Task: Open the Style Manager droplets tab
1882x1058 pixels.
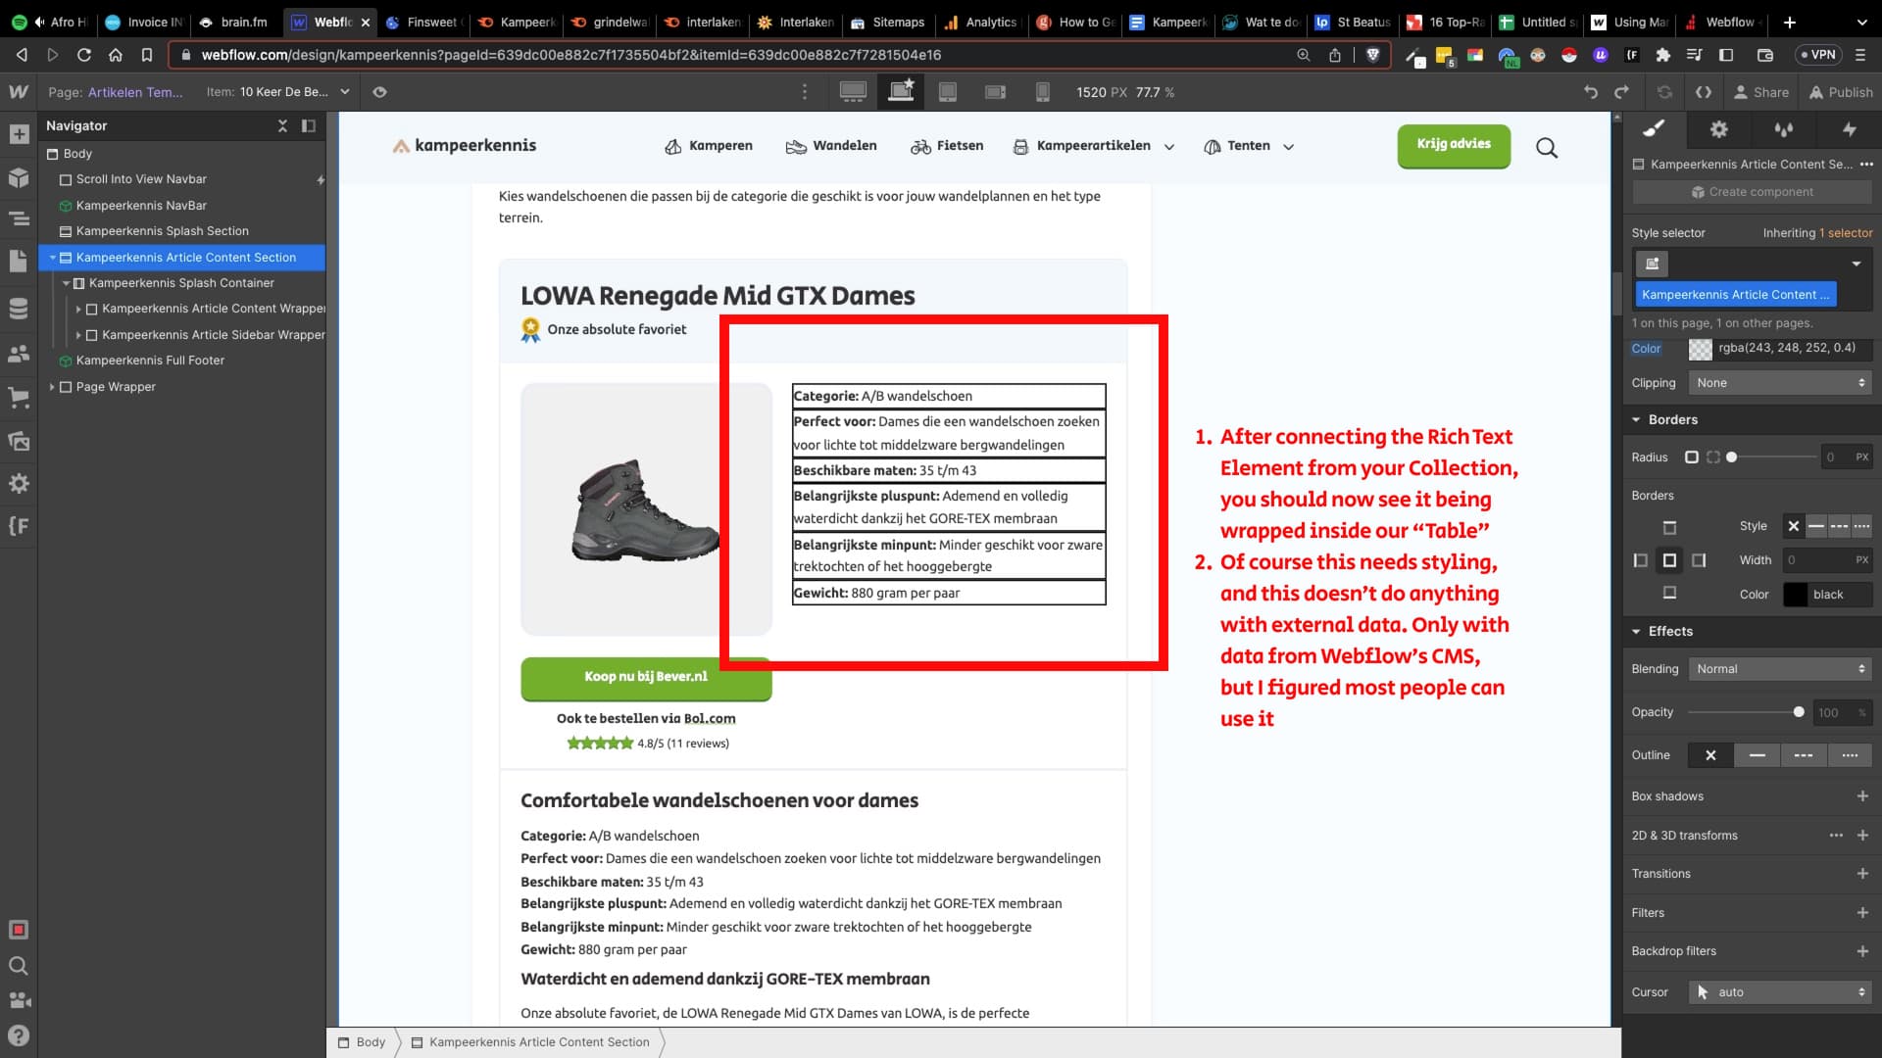Action: [x=1784, y=129]
